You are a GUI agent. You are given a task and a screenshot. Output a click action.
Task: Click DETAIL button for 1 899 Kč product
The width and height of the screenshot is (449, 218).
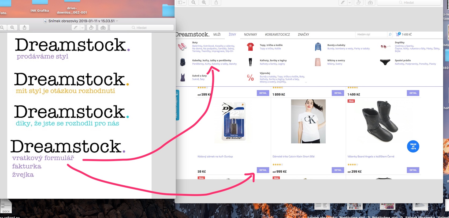(x=338, y=93)
